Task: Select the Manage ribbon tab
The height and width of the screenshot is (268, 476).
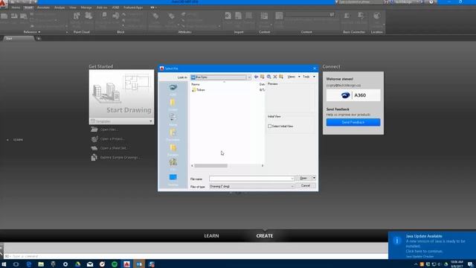Action: [x=86, y=7]
